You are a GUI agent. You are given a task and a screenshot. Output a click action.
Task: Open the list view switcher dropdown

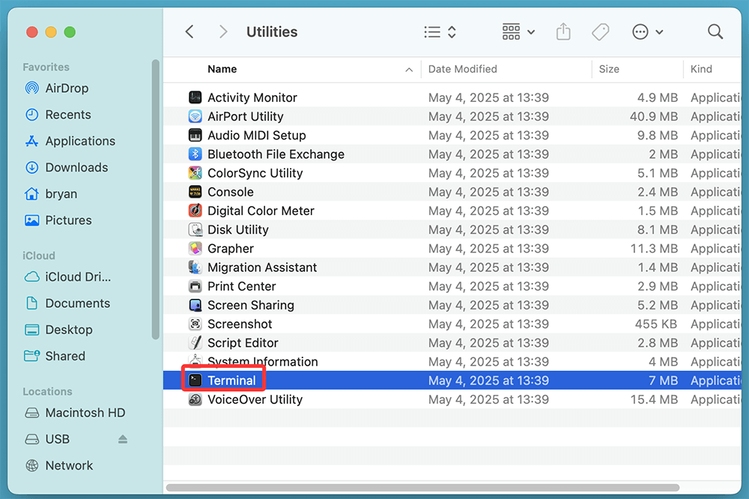440,32
